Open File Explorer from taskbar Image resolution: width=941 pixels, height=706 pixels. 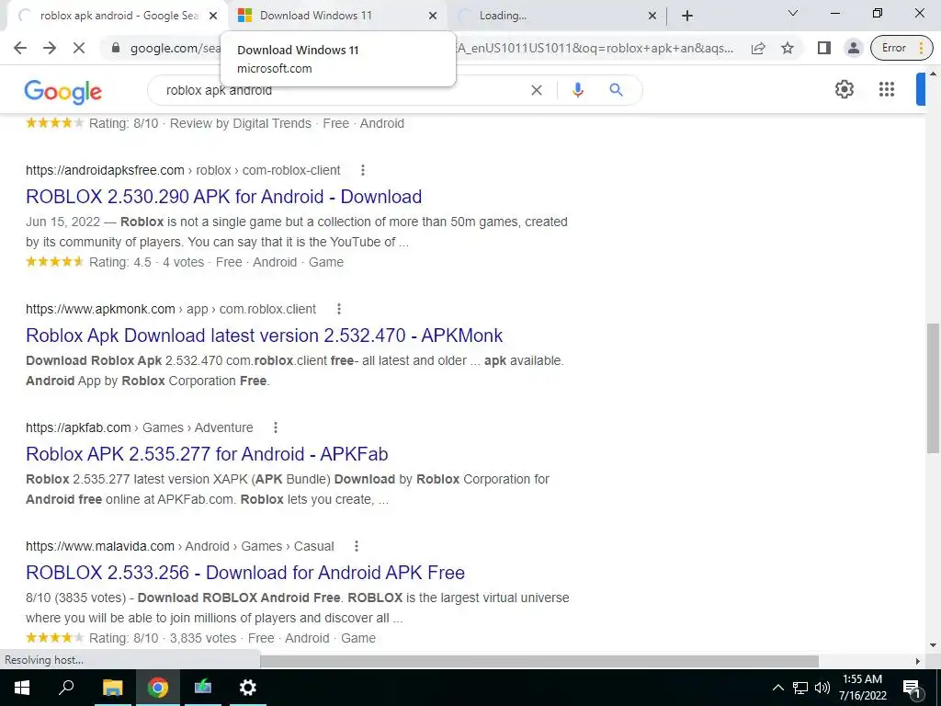pos(112,688)
